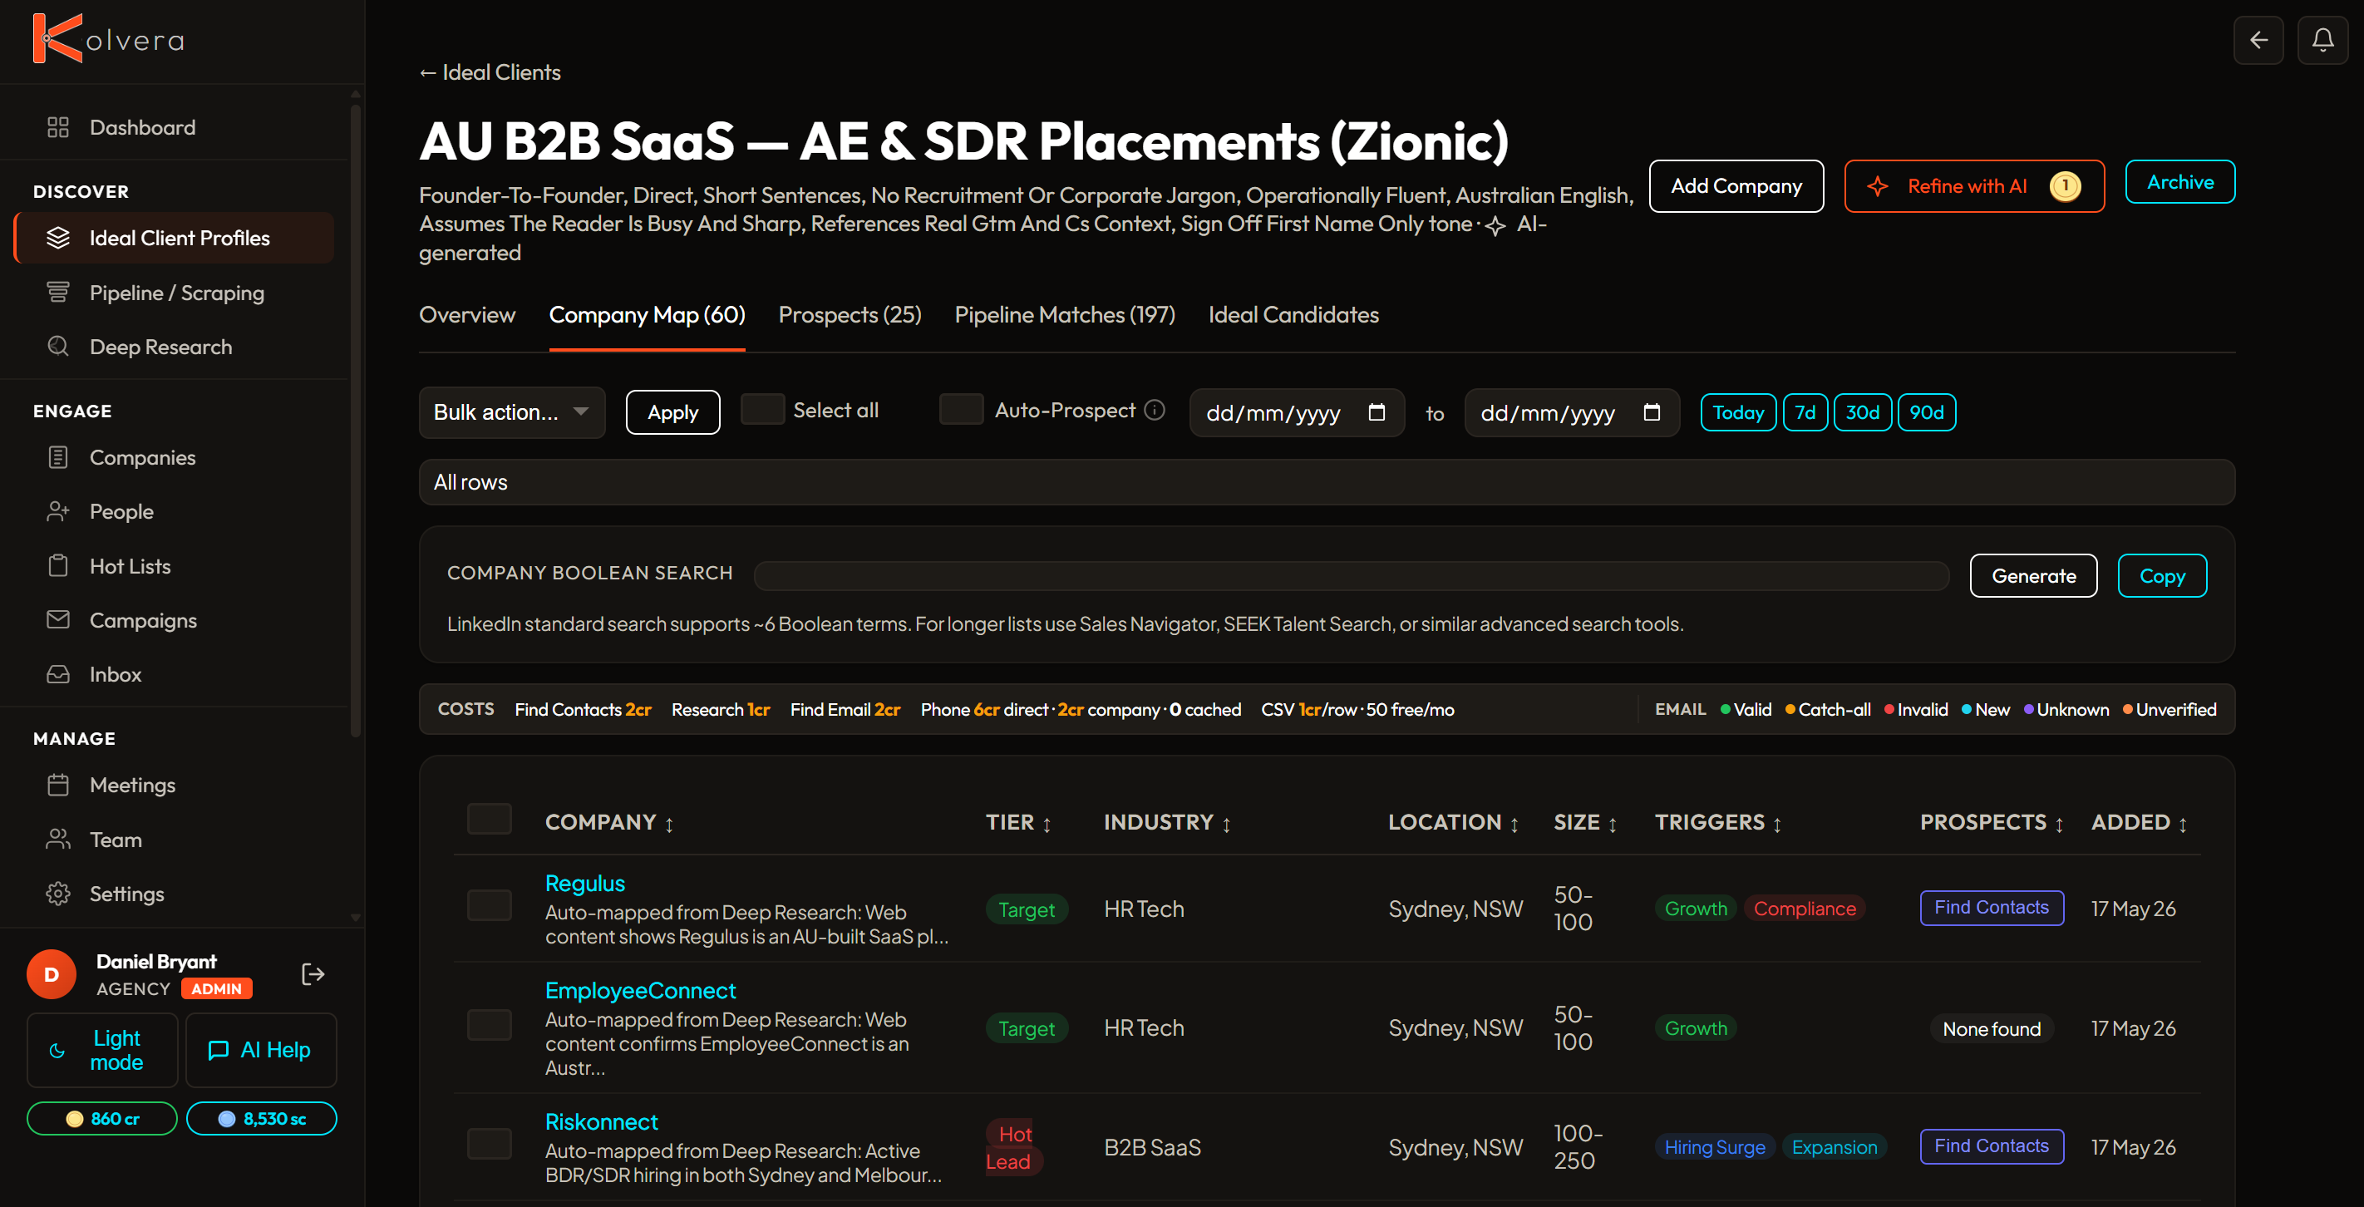Open the Bulk action dropdown
2364x1207 pixels.
[x=512, y=412]
